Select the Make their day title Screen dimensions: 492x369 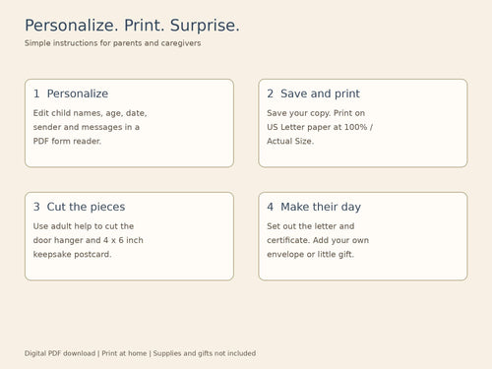(321, 207)
